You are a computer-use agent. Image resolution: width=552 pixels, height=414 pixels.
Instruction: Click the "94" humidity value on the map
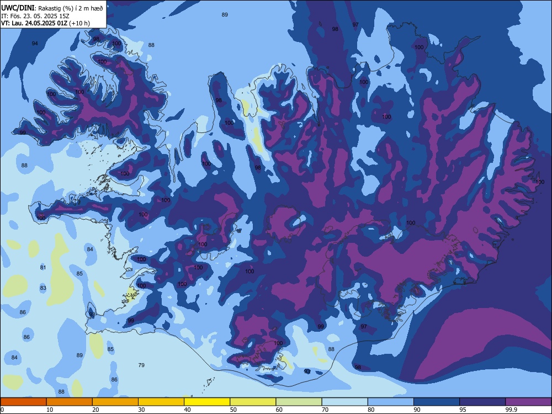35,43
